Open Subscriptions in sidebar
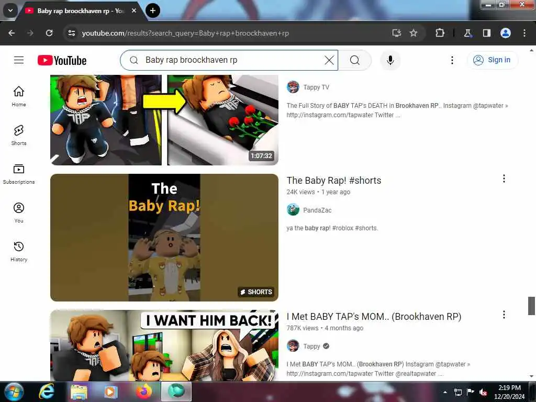This screenshot has width=536, height=402. point(19,174)
